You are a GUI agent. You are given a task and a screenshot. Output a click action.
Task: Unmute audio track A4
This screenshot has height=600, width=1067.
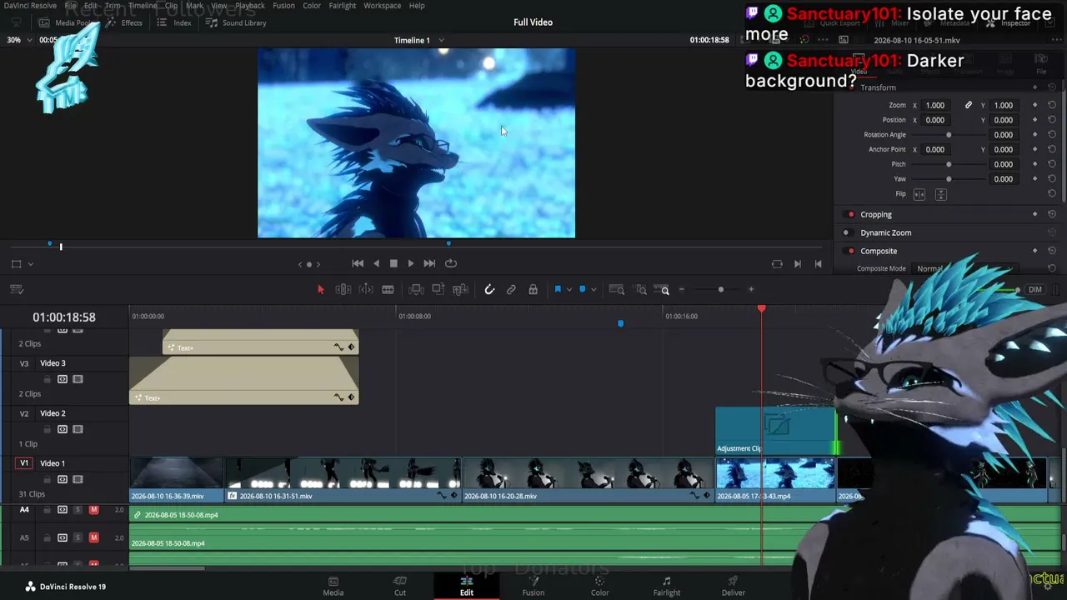93,510
